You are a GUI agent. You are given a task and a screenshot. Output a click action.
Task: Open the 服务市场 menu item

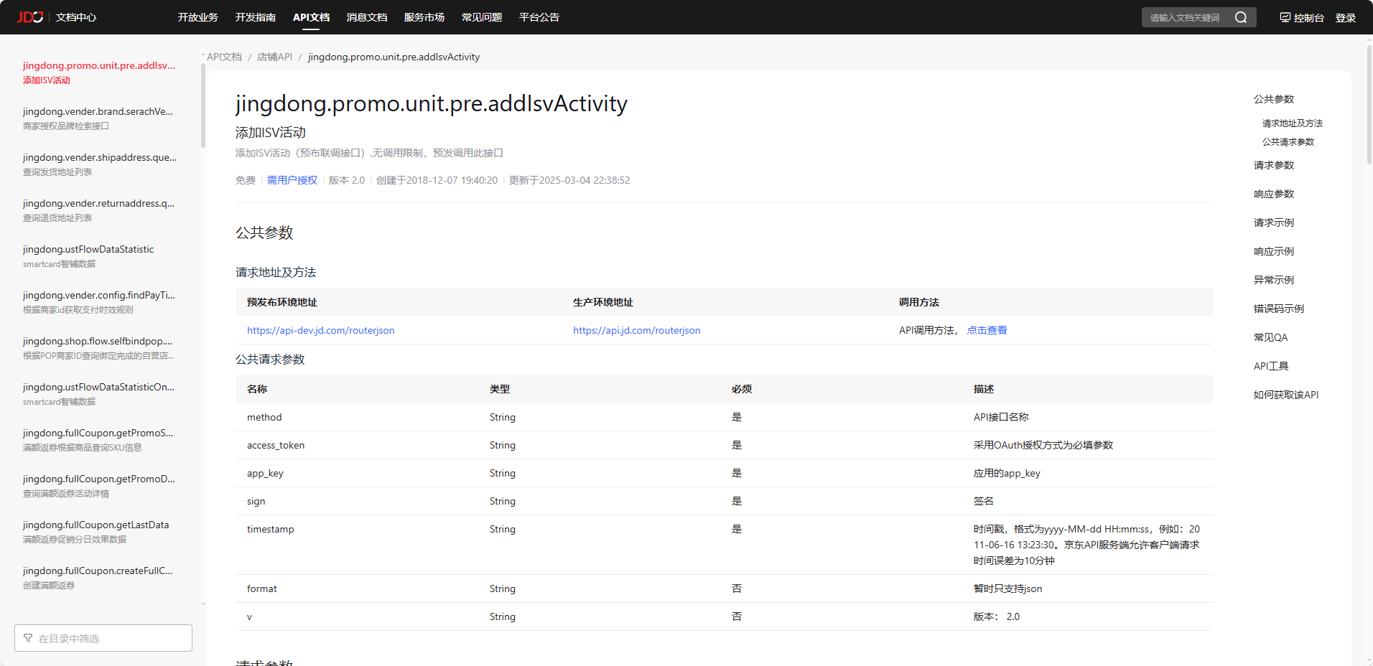click(x=424, y=17)
